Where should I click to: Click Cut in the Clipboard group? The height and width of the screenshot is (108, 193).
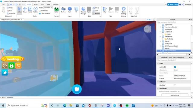[9, 11]
